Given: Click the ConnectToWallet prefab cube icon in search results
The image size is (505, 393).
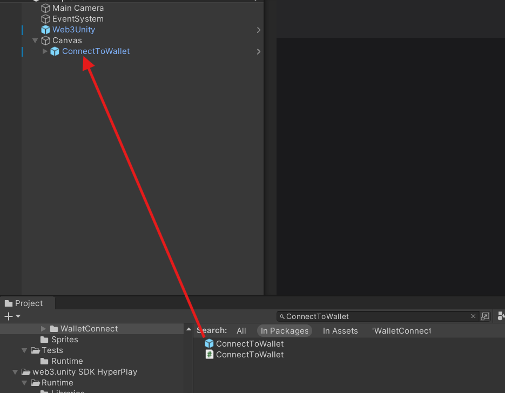Looking at the screenshot, I should click(x=209, y=344).
